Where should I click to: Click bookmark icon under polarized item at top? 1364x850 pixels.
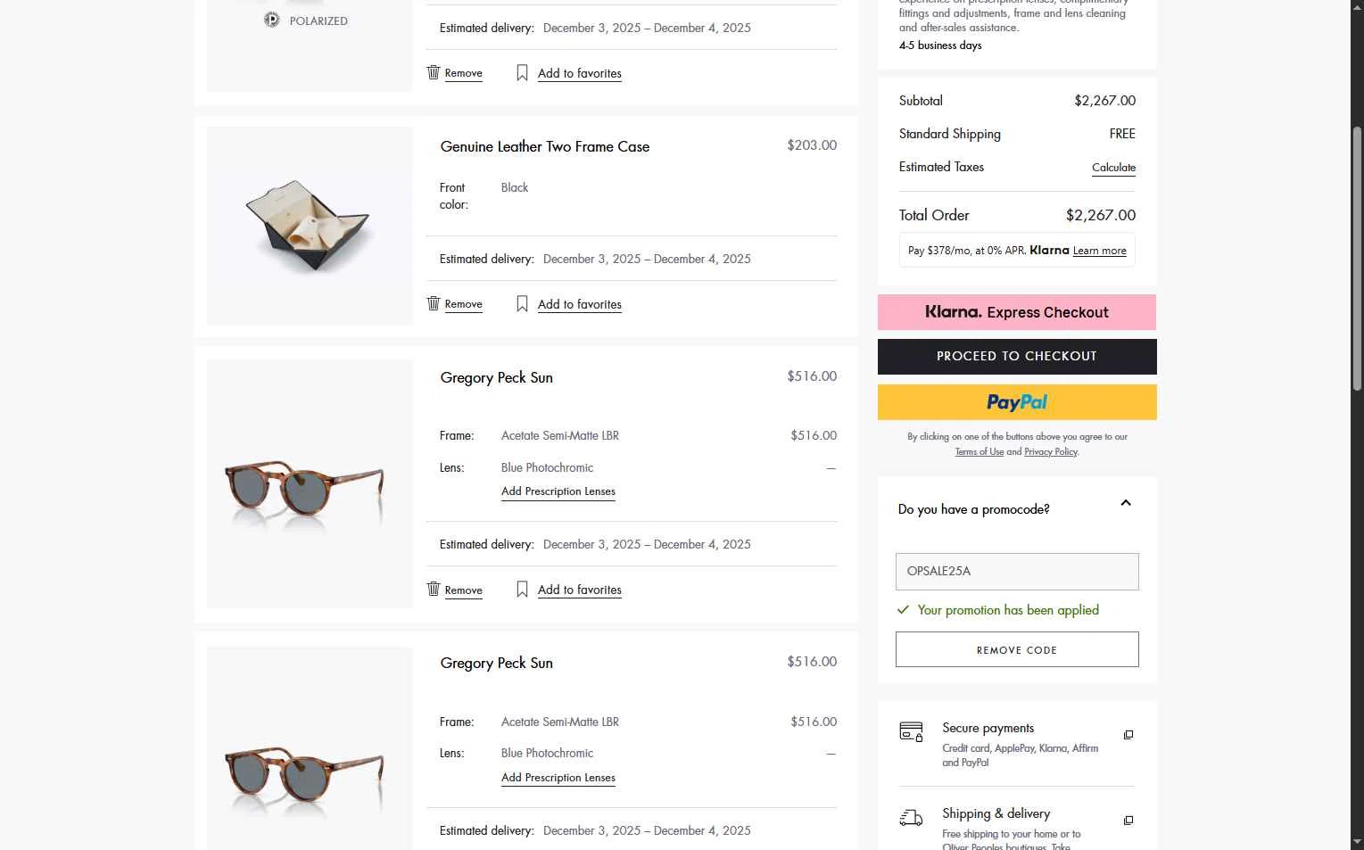coord(523,73)
